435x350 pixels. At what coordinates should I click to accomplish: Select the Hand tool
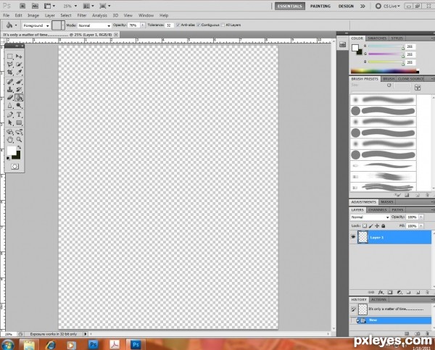tap(10, 140)
